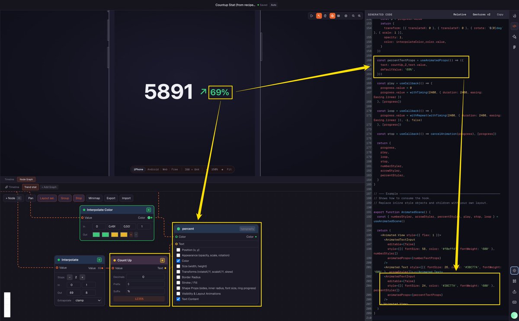Copy the generated code

pos(500,14)
